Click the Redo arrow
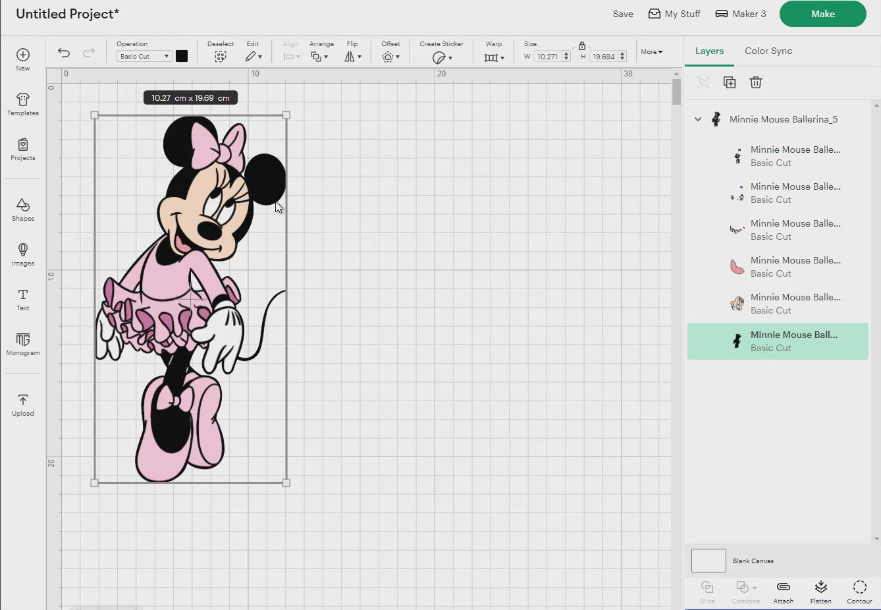Viewport: 881px width, 610px height. 89,53
